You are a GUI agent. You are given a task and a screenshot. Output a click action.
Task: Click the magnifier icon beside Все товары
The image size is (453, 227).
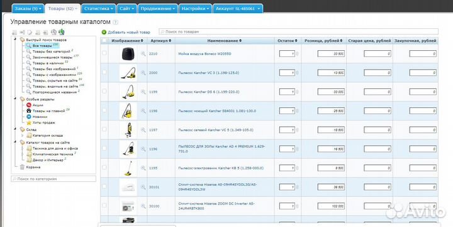pyautogui.click(x=28, y=46)
